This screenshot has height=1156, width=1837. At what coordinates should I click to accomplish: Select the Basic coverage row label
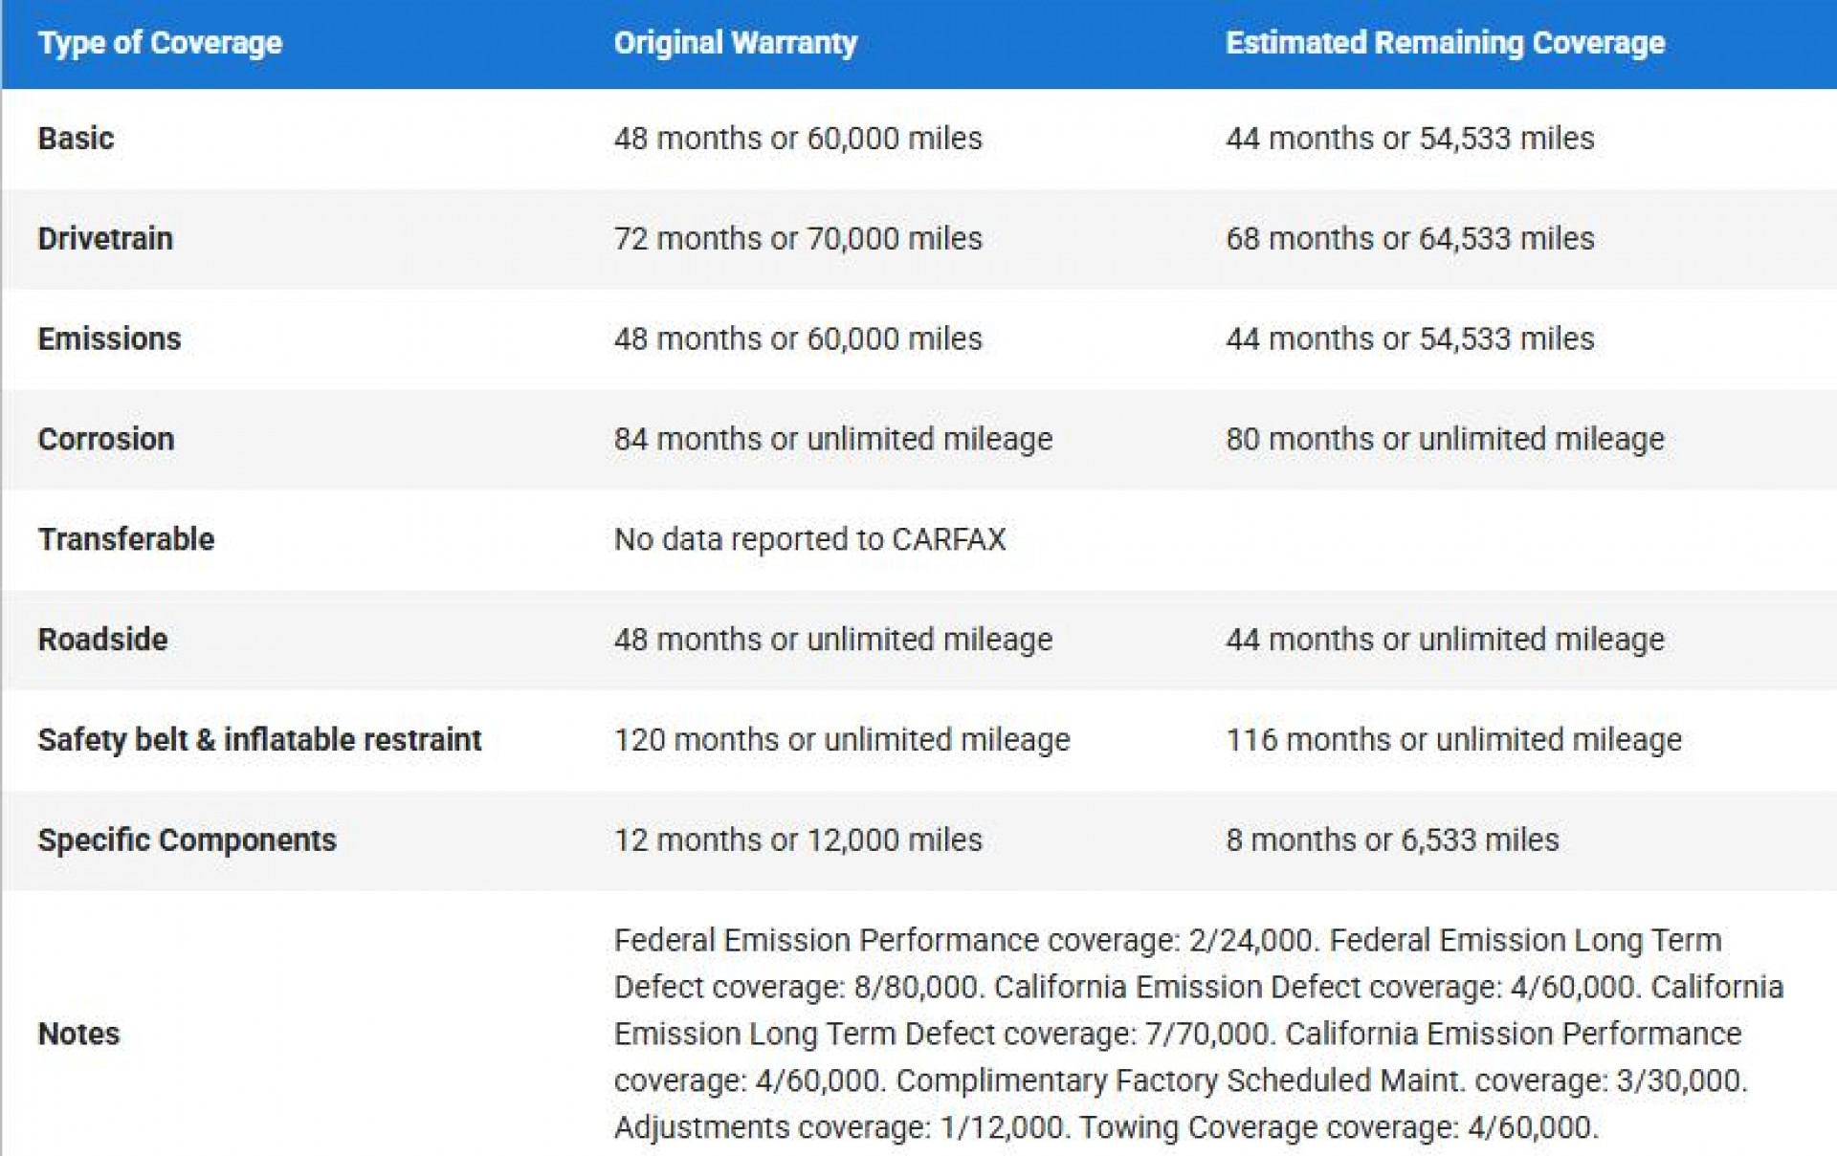[x=76, y=139]
